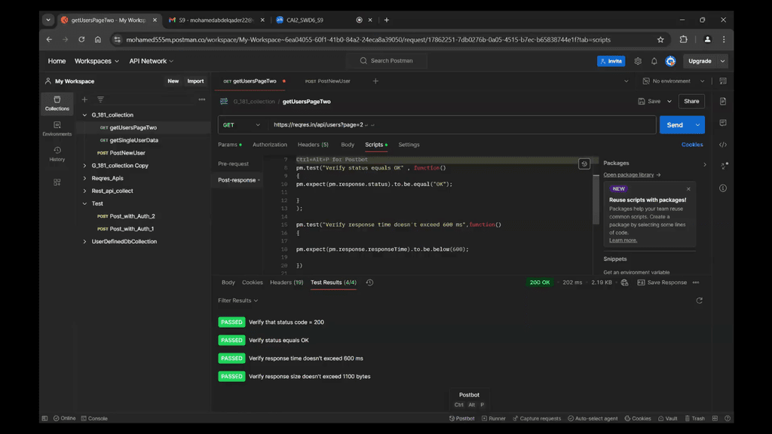Open Postbot from the status bar
Image resolution: width=772 pixels, height=434 pixels.
tap(462, 418)
